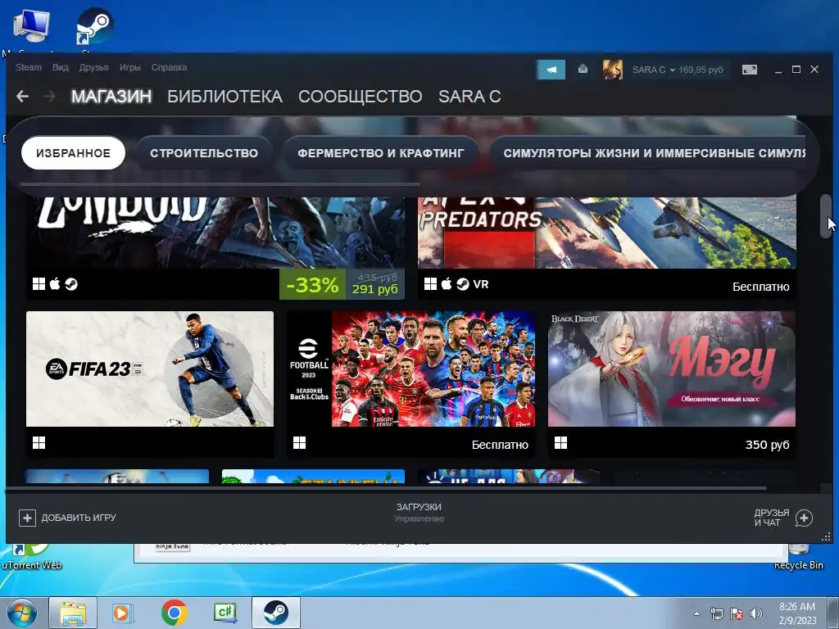The height and width of the screenshot is (629, 839).
Task: Click Apple icon under Apex Predators banner
Action: pyautogui.click(x=447, y=284)
